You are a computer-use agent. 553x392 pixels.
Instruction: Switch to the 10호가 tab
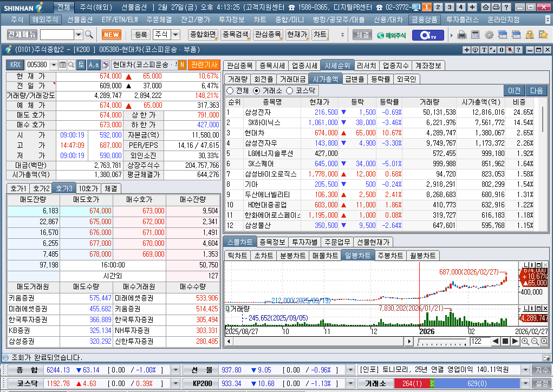coord(88,188)
